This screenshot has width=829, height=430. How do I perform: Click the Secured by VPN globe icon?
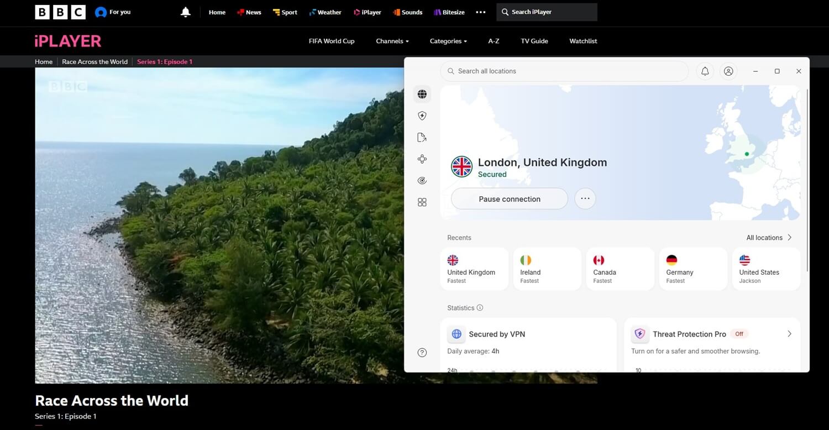[x=457, y=334]
